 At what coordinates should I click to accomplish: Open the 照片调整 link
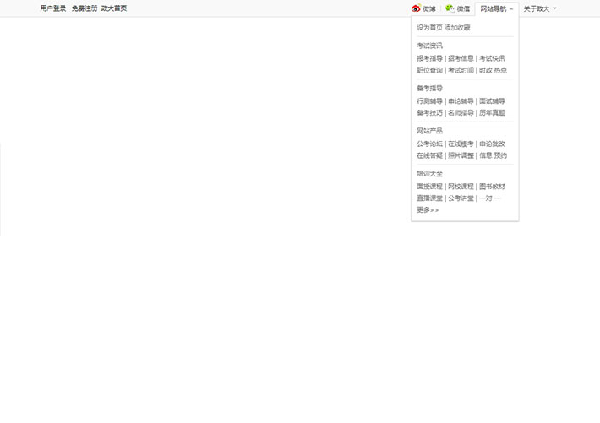[x=461, y=156]
